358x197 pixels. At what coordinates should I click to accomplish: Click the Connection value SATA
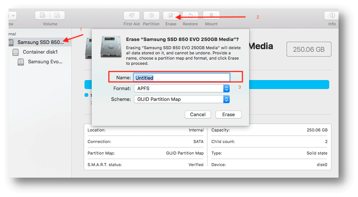(198, 142)
